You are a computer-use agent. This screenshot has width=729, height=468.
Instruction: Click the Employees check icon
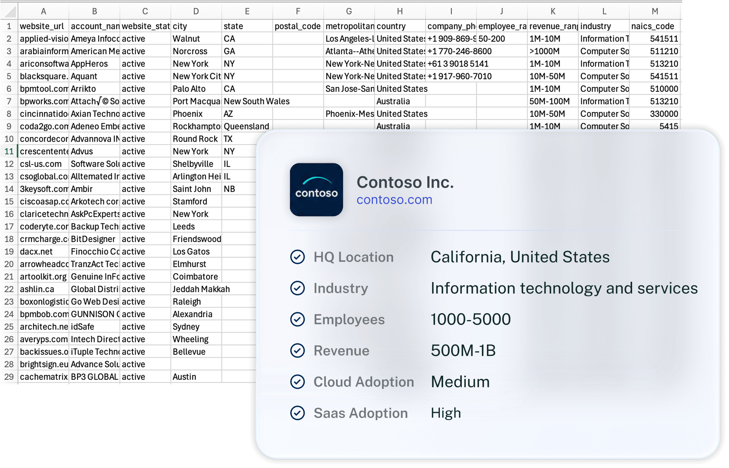click(298, 319)
